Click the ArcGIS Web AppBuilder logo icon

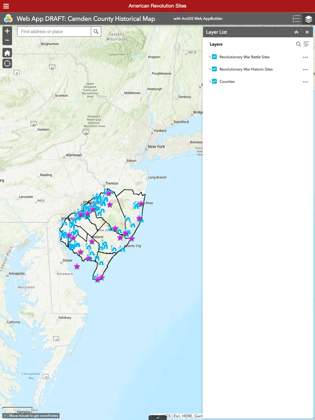point(8,19)
